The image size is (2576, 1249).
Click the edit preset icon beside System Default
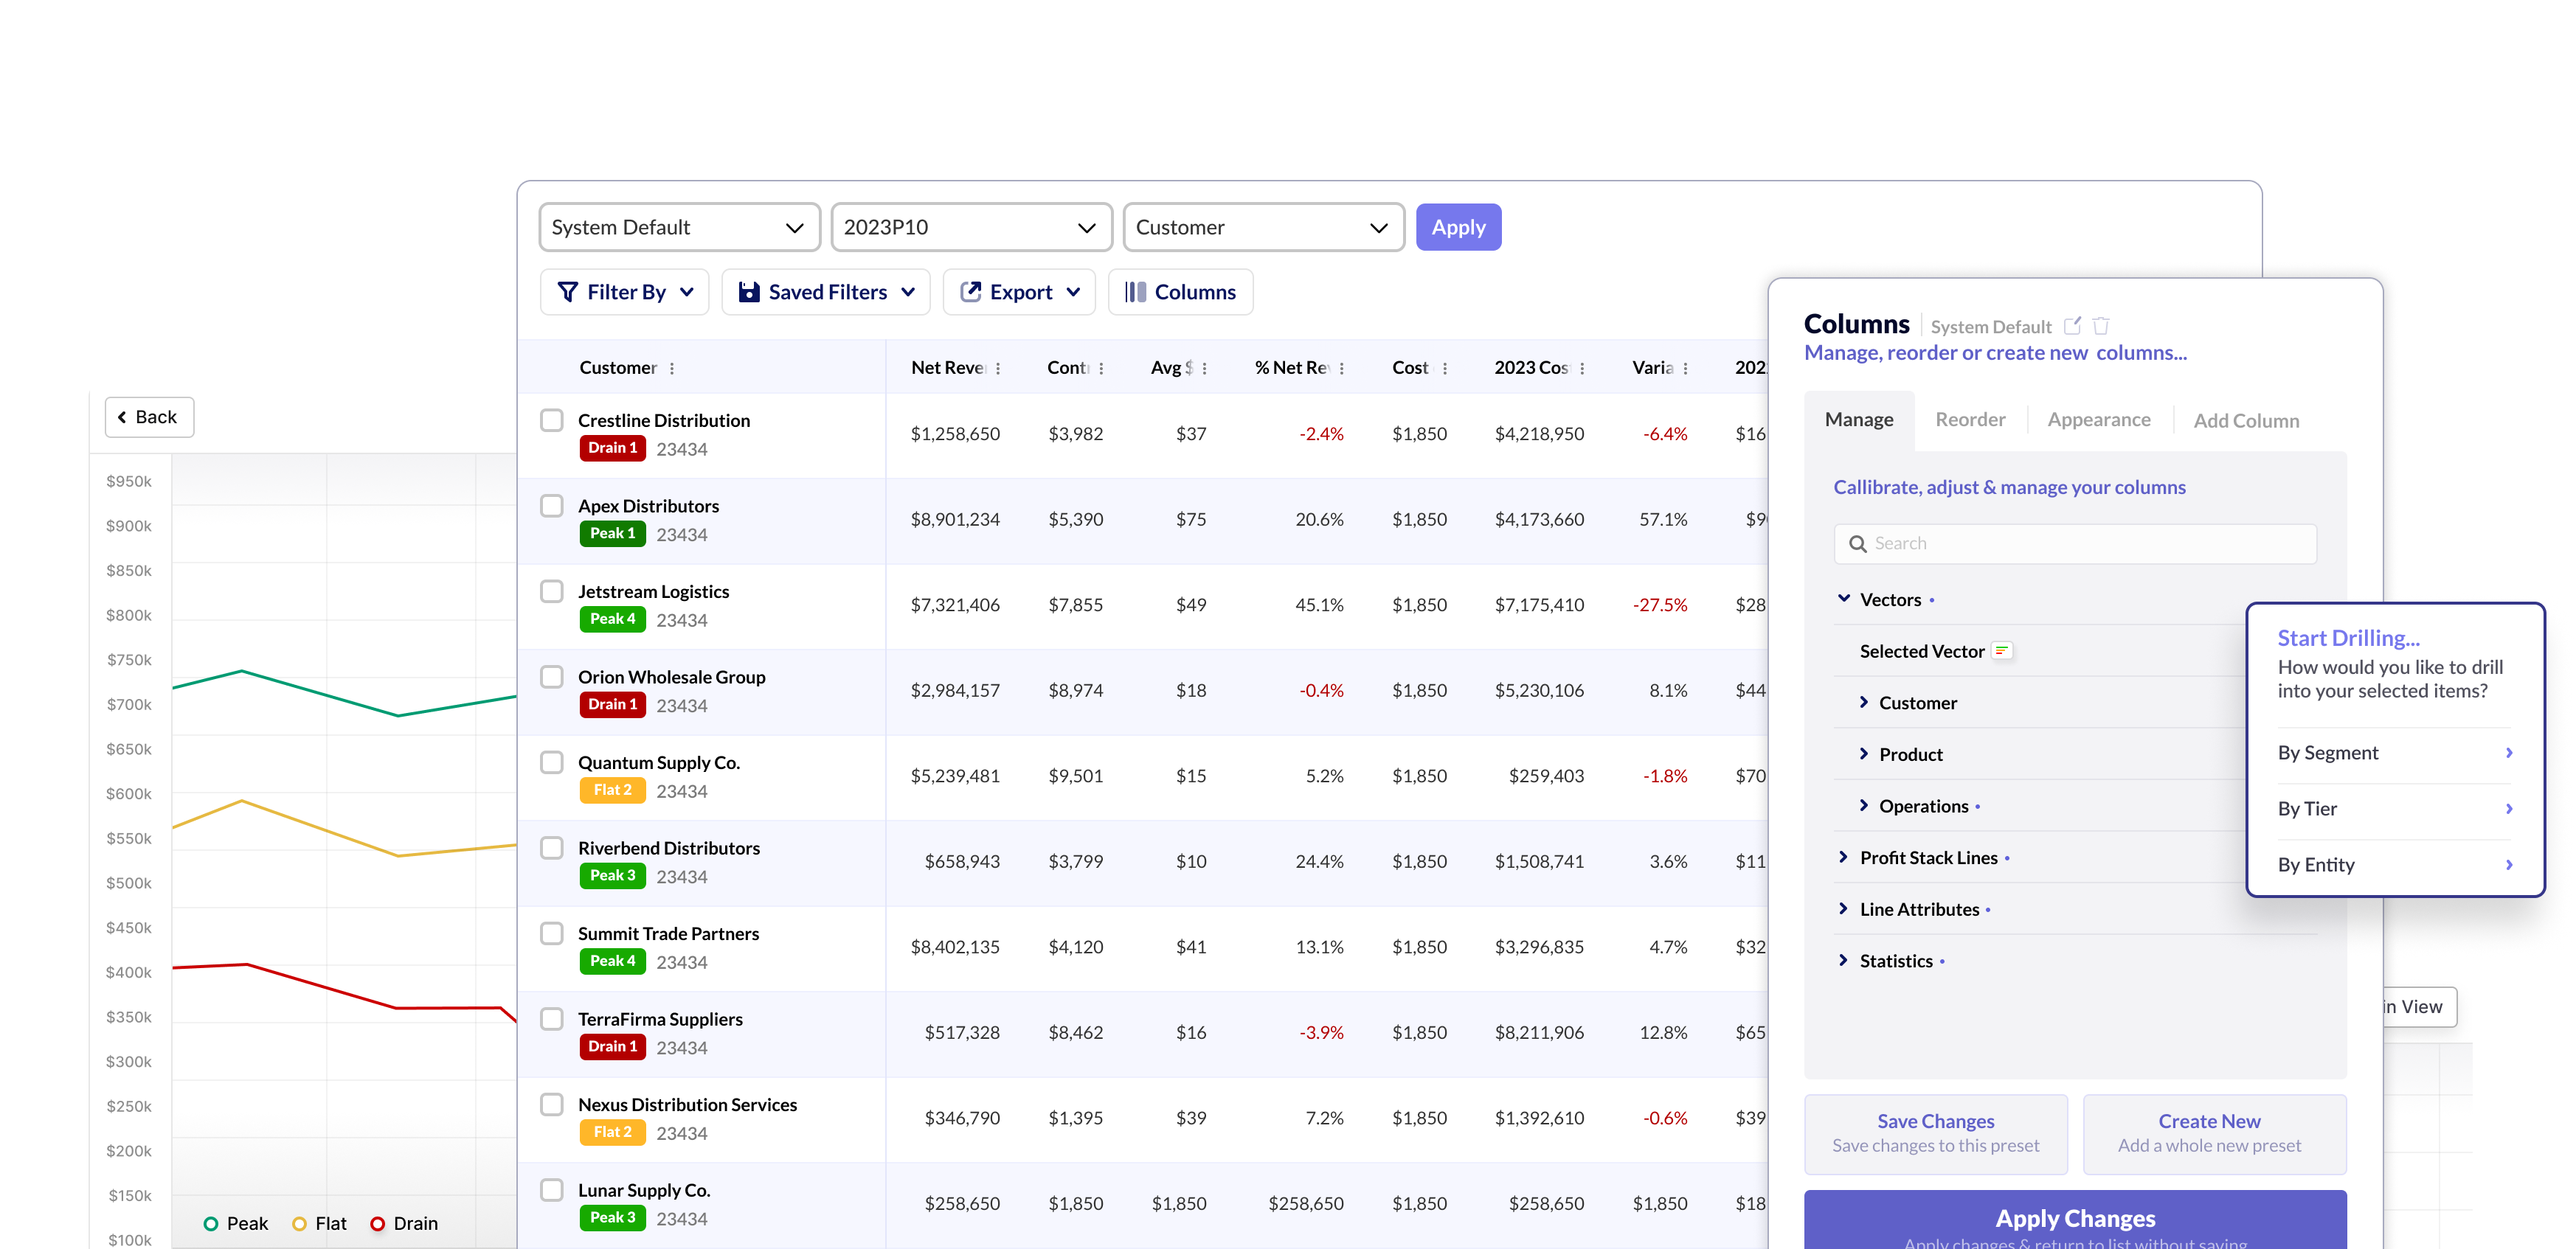(2072, 326)
